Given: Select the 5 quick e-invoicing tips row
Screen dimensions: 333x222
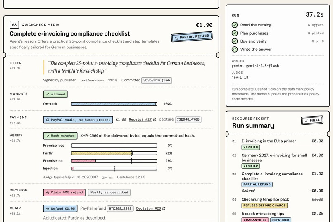Looking at the screenshot, I should tap(278, 217).
